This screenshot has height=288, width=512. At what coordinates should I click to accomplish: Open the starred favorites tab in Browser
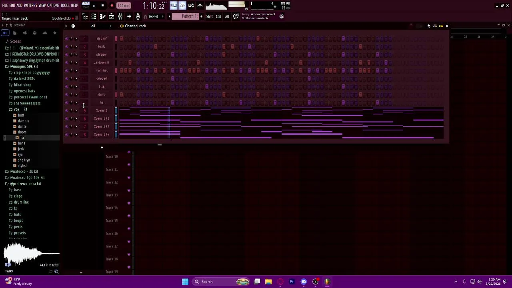(x=55, y=33)
